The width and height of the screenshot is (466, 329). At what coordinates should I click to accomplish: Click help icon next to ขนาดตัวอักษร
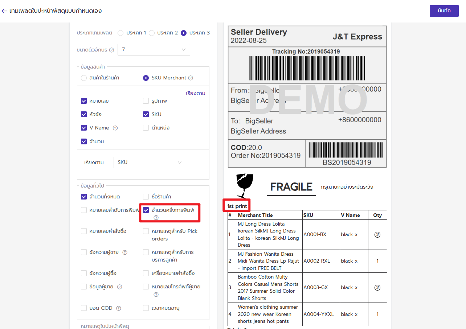111,50
